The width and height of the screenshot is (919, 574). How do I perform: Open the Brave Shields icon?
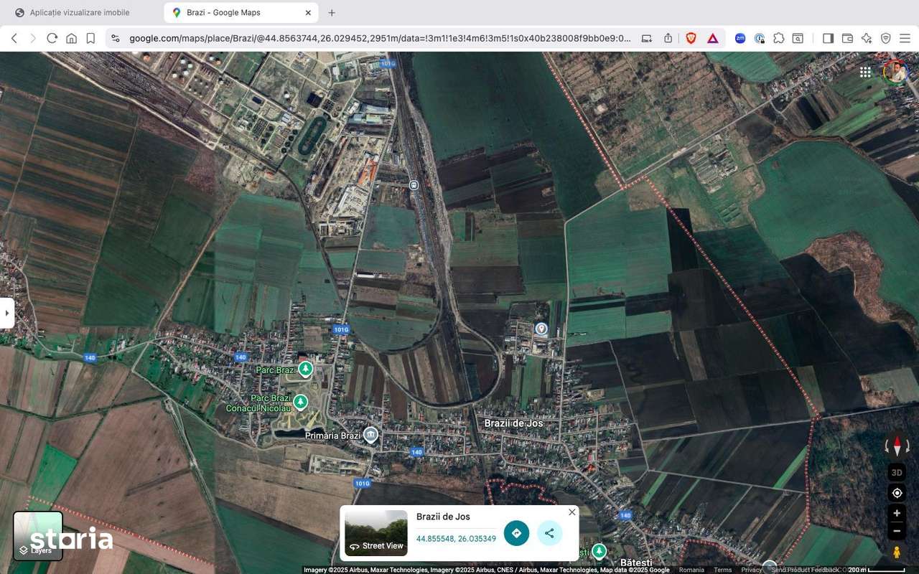click(690, 38)
